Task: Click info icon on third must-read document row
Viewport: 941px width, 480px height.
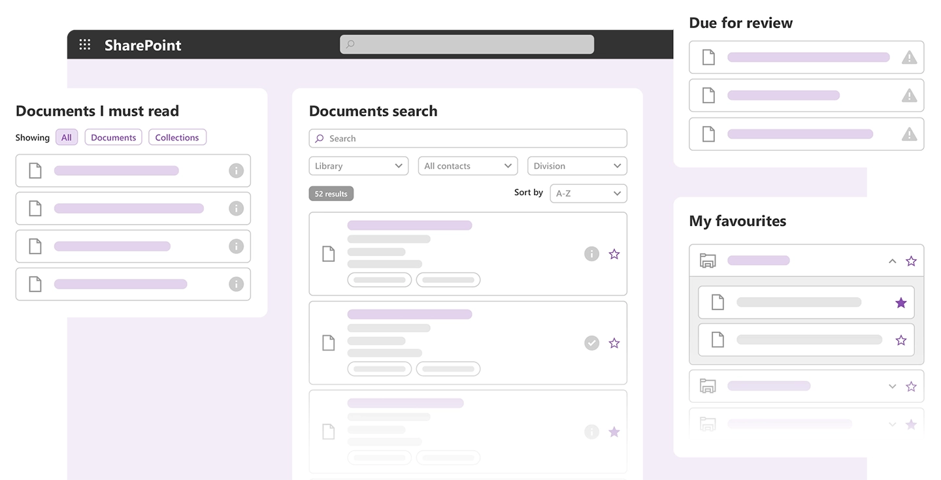Action: 236,246
